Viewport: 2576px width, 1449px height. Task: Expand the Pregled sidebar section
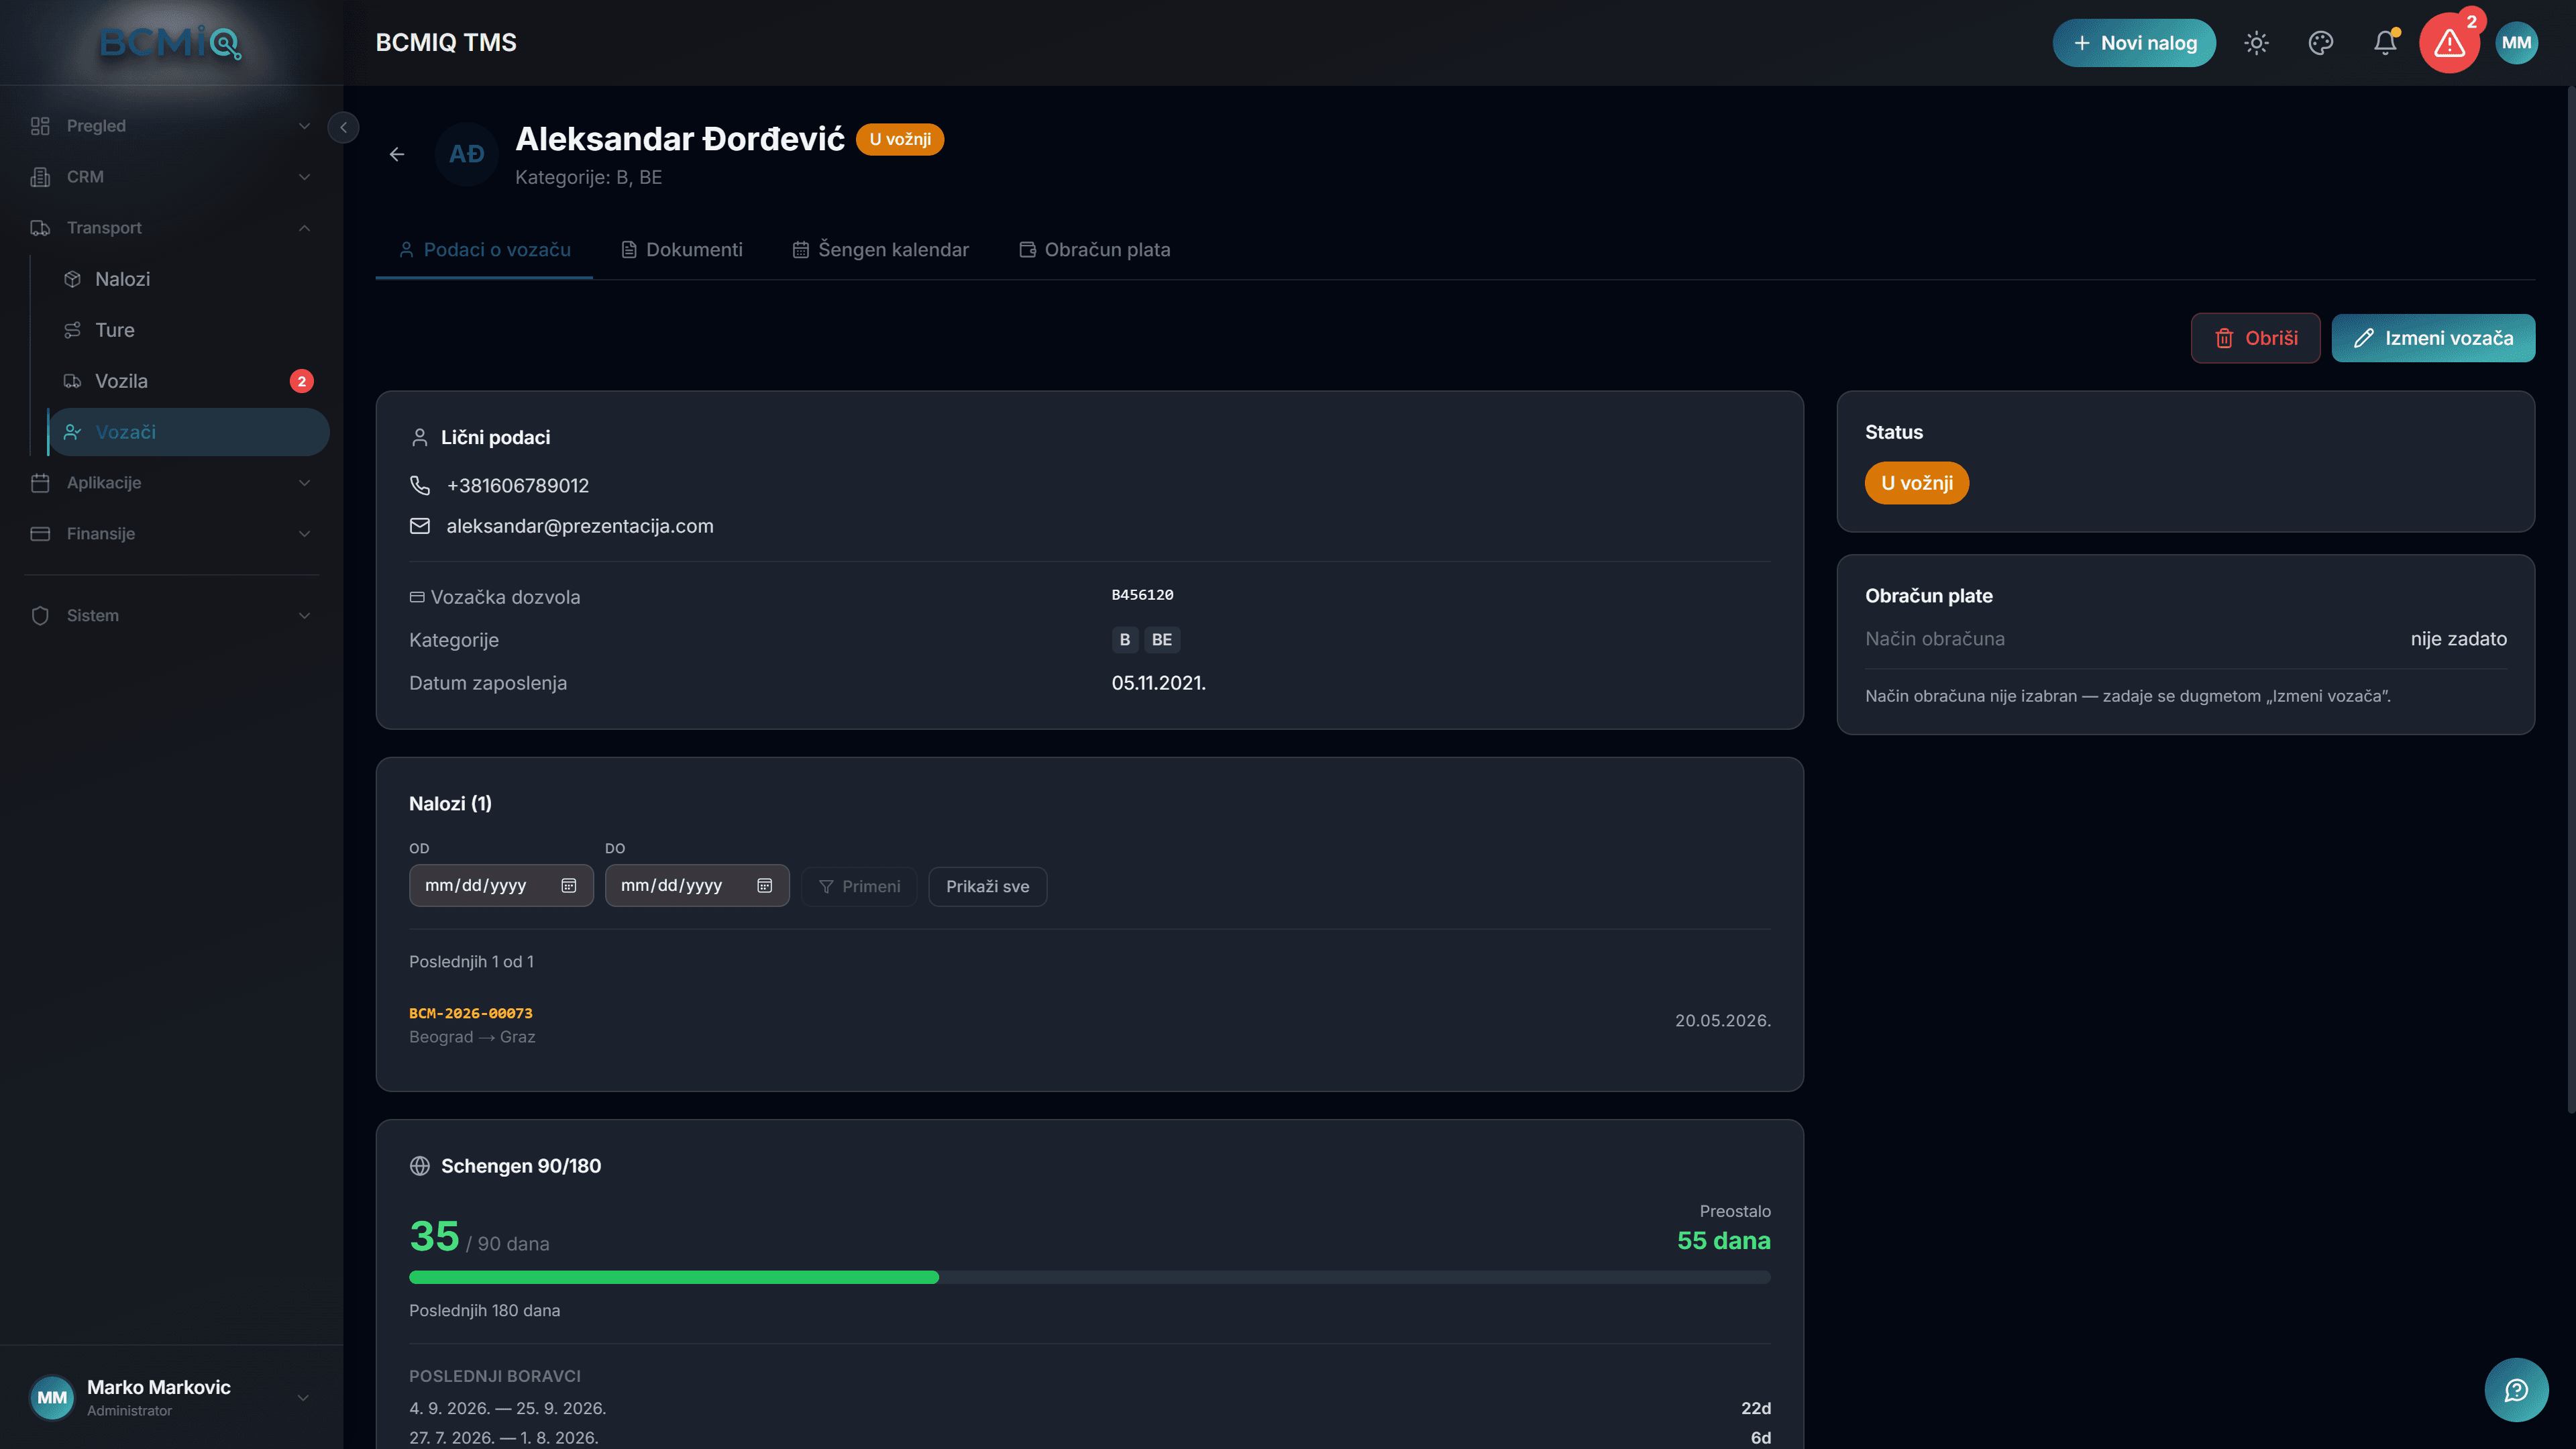[x=171, y=126]
